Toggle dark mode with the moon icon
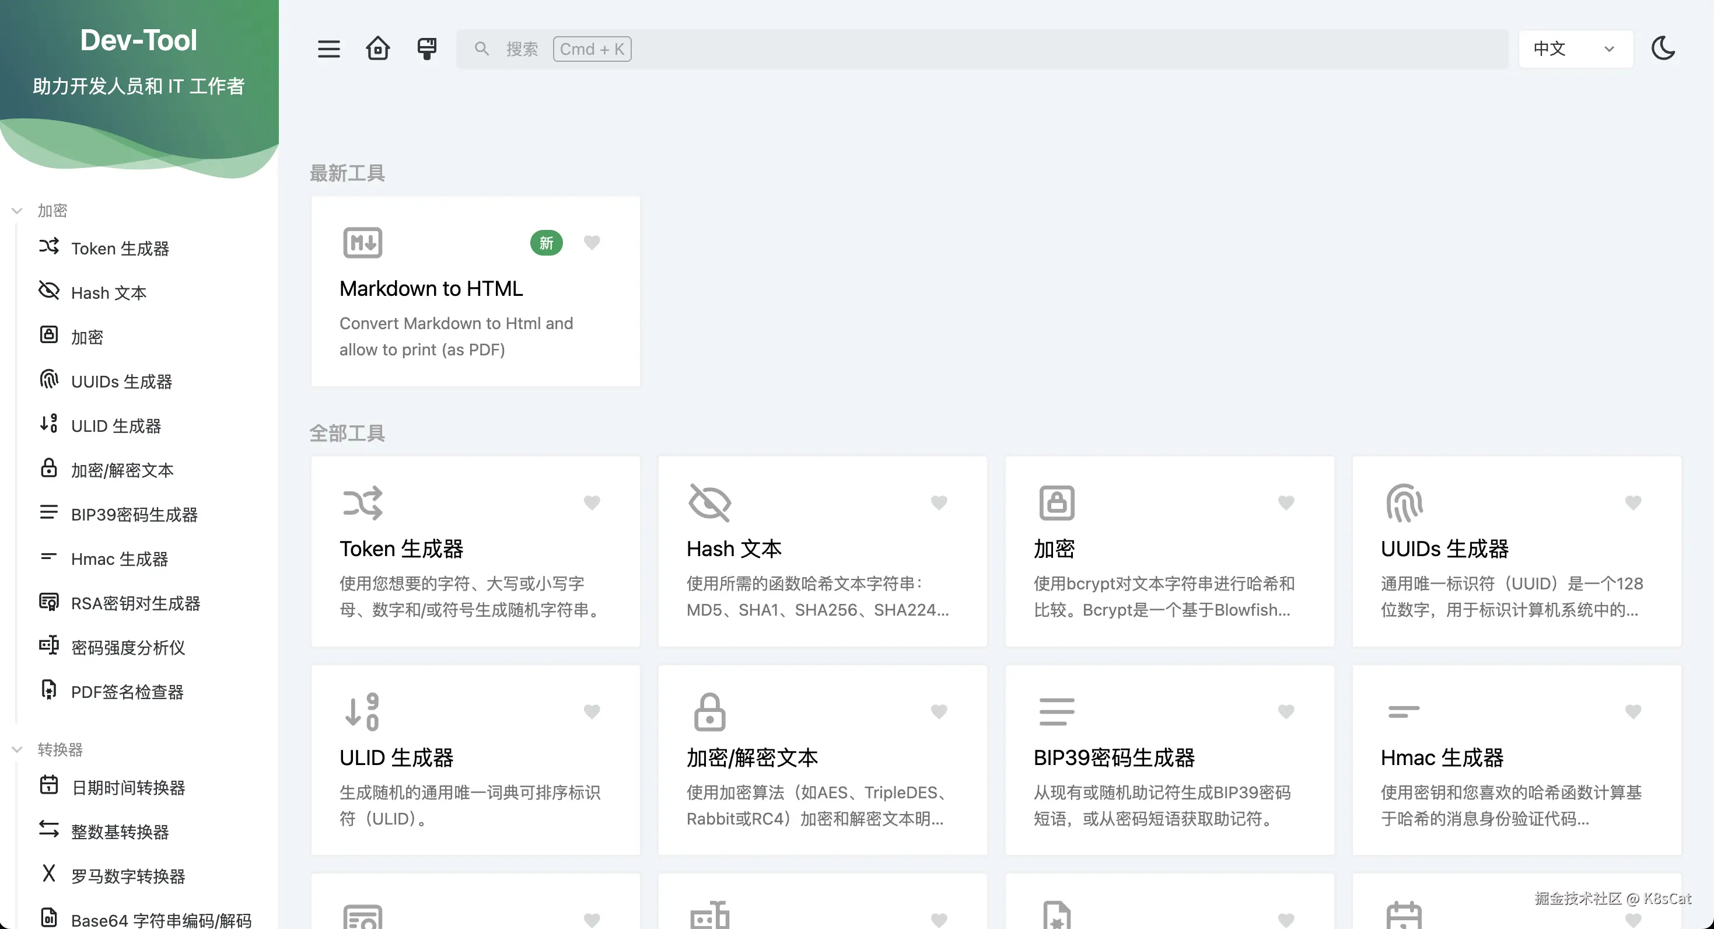The width and height of the screenshot is (1714, 929). (1662, 48)
